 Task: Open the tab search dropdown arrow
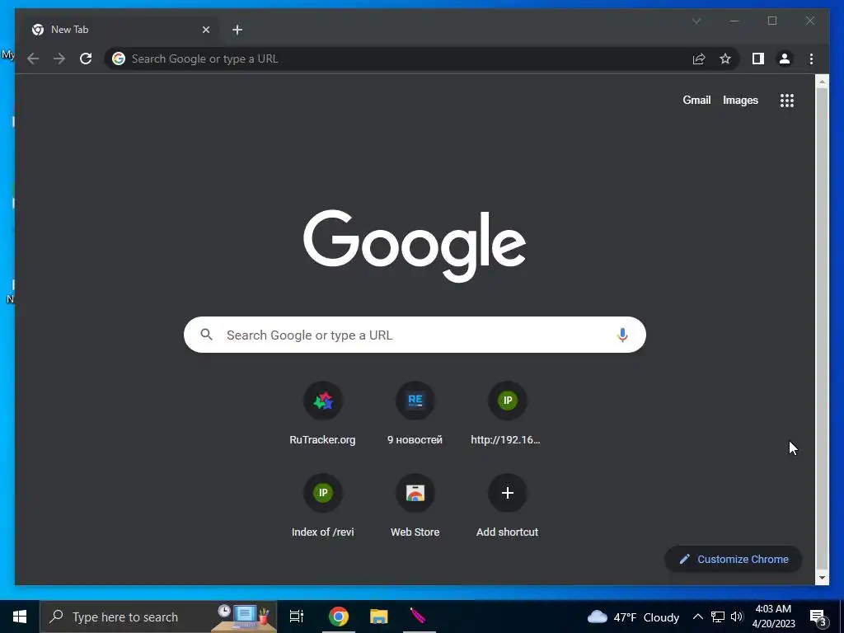[696, 21]
